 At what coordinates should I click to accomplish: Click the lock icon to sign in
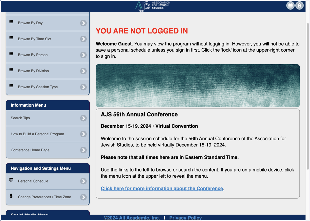tap(299, 5)
